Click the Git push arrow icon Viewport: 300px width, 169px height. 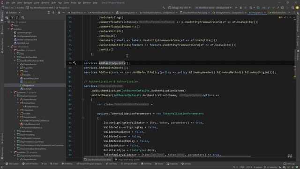278,8
